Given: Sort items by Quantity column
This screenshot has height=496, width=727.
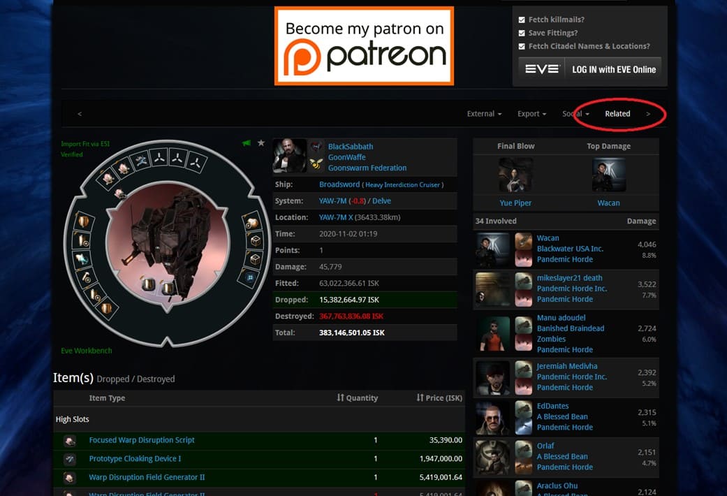Looking at the screenshot, I should [357, 397].
